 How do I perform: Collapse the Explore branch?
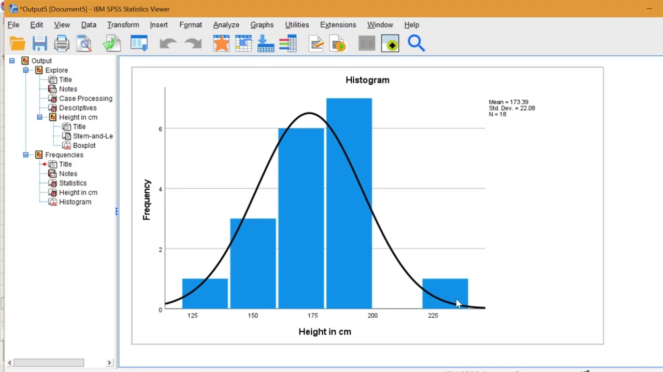click(x=25, y=70)
